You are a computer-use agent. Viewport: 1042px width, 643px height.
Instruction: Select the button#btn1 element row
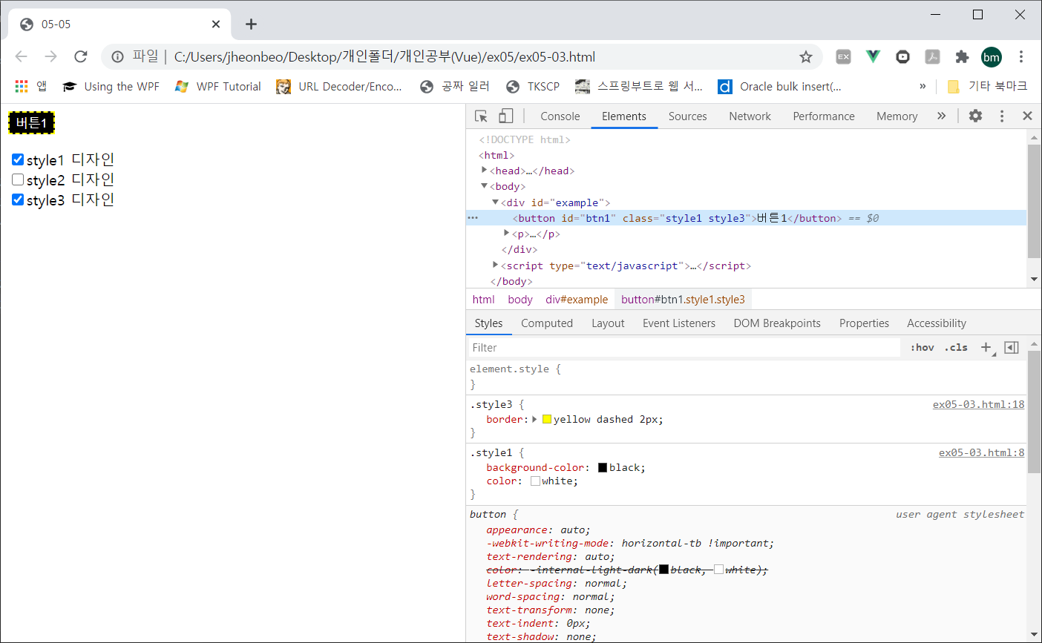click(x=746, y=218)
